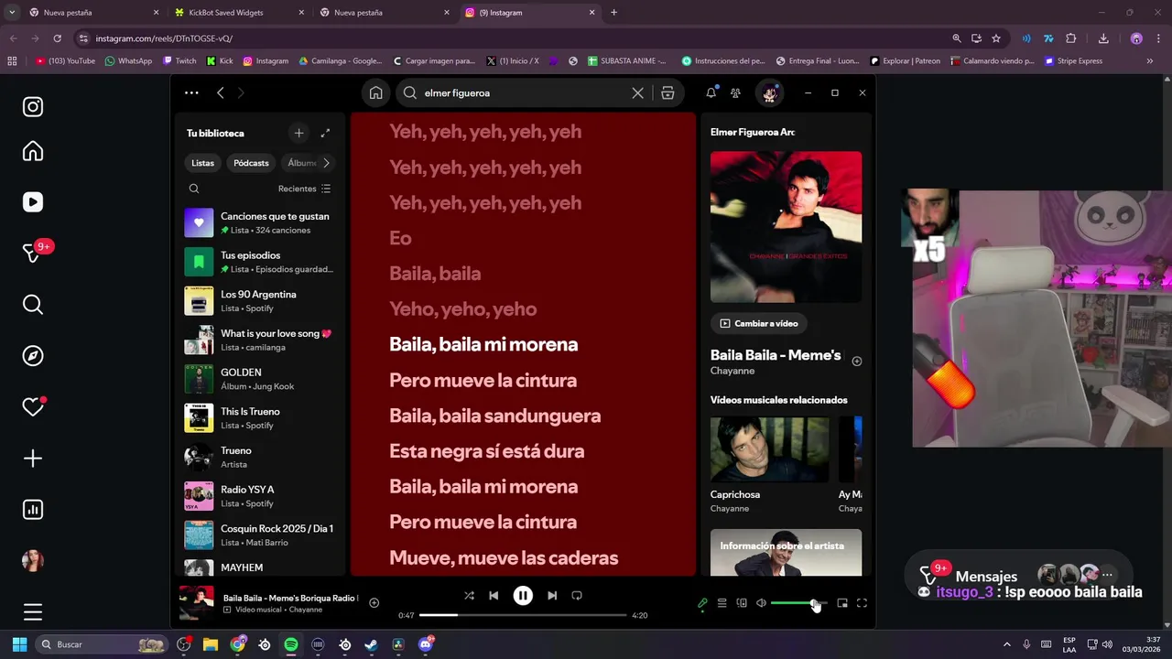Show more library filters with chevron
The height and width of the screenshot is (659, 1172).
coord(326,163)
